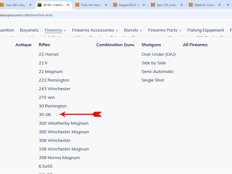Image resolution: width=232 pixels, height=174 pixels.
Task: Switch to the 'From the Used' tab
Action: pyautogui.click(x=91, y=5)
